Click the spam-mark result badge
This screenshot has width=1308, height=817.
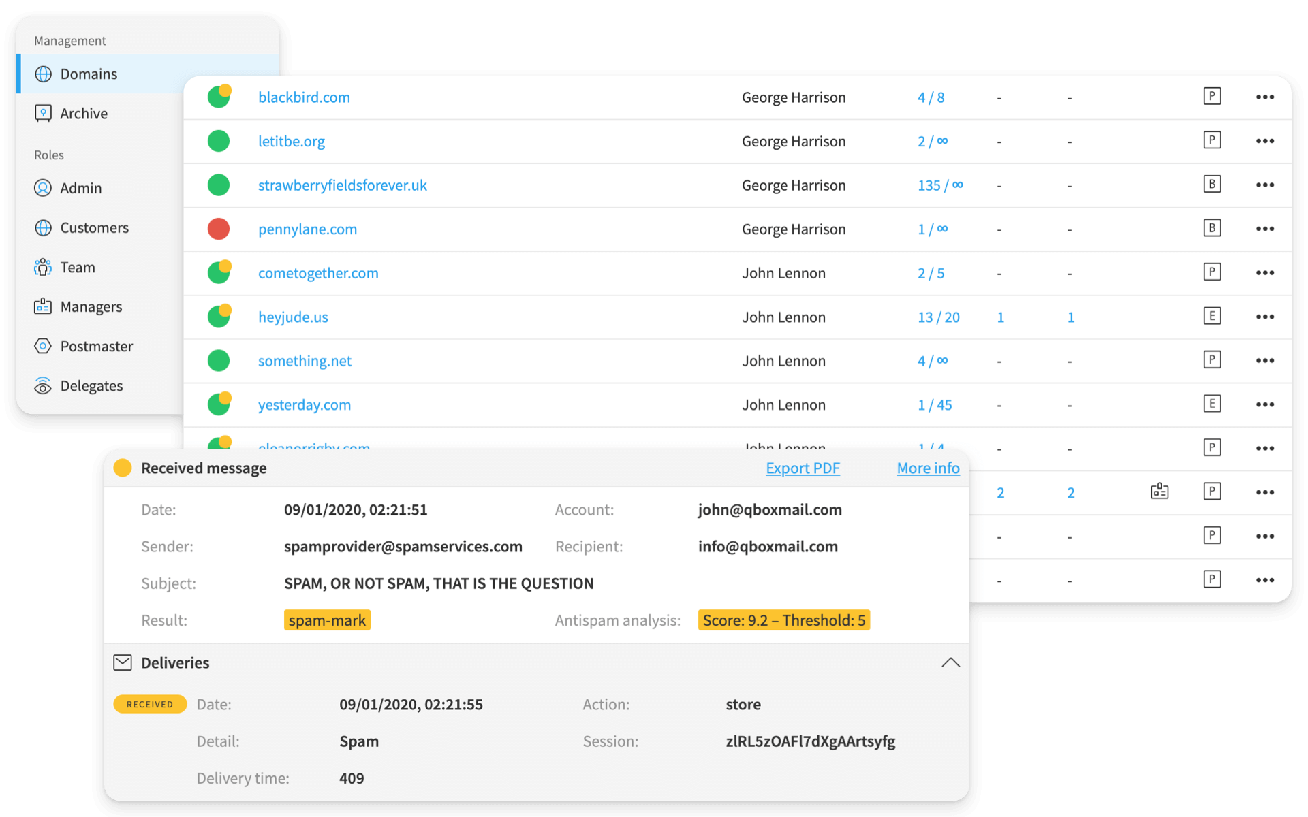point(327,620)
